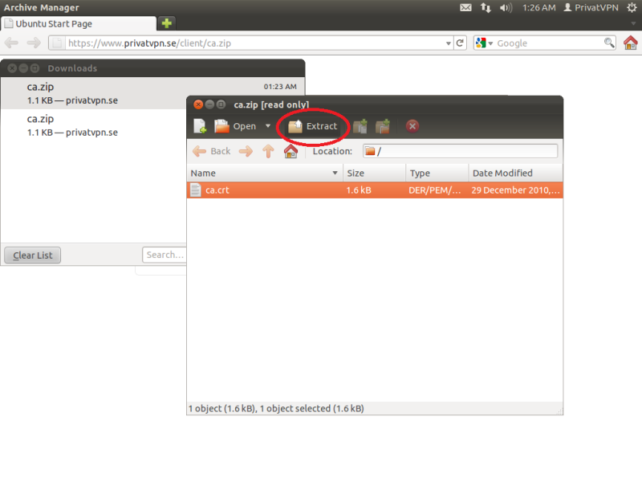Click inside the Location path field
The width and height of the screenshot is (642, 482).
tap(465, 151)
